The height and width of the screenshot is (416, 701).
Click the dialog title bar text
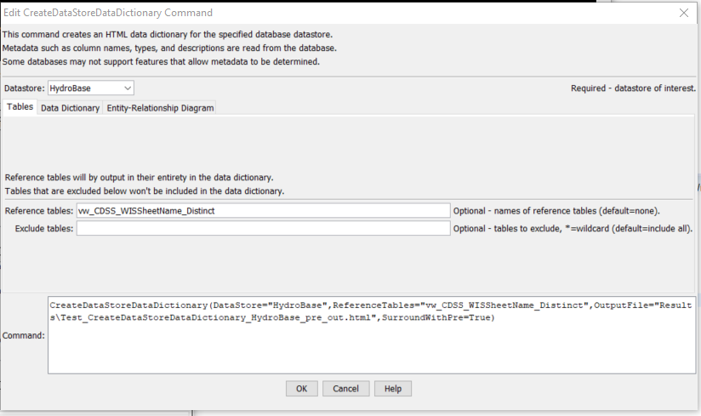pyautogui.click(x=109, y=13)
